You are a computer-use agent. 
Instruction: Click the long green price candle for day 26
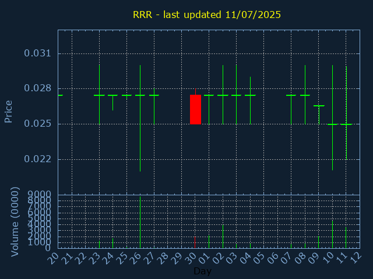click(x=140, y=118)
